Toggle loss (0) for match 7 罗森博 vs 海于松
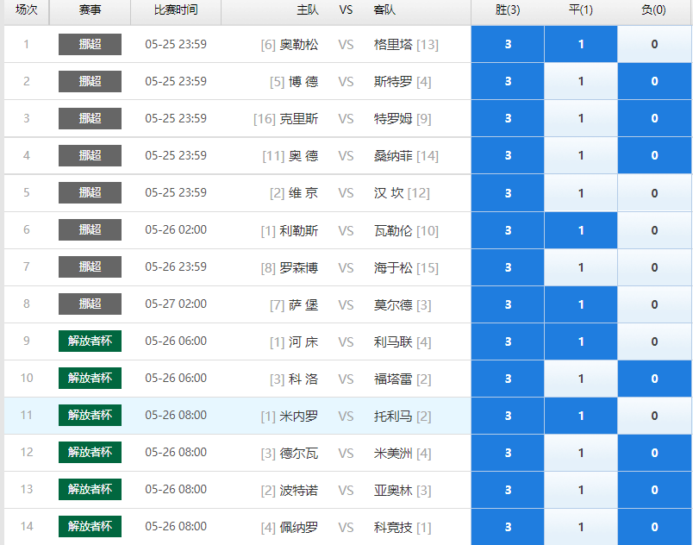Screen dimensions: 693x545 pos(654,267)
